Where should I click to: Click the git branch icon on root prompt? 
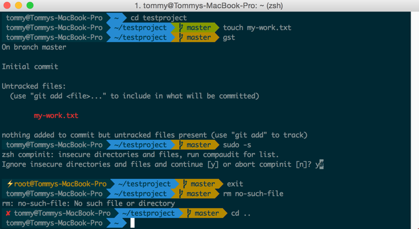tap(185, 184)
